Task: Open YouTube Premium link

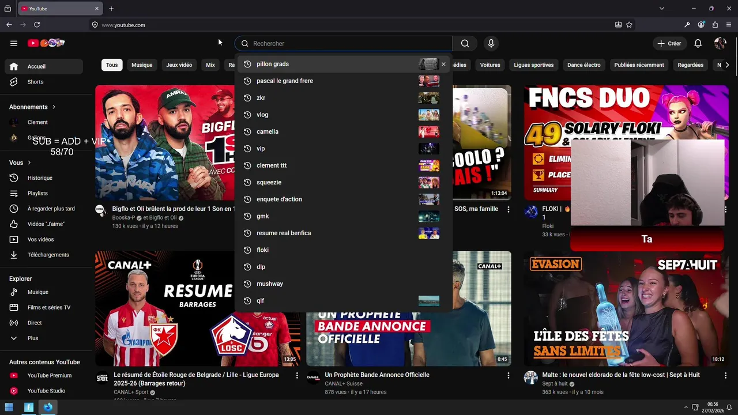Action: coord(44,375)
